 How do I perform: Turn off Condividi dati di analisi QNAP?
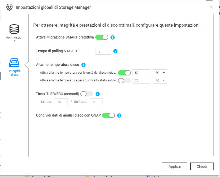tap(108, 115)
